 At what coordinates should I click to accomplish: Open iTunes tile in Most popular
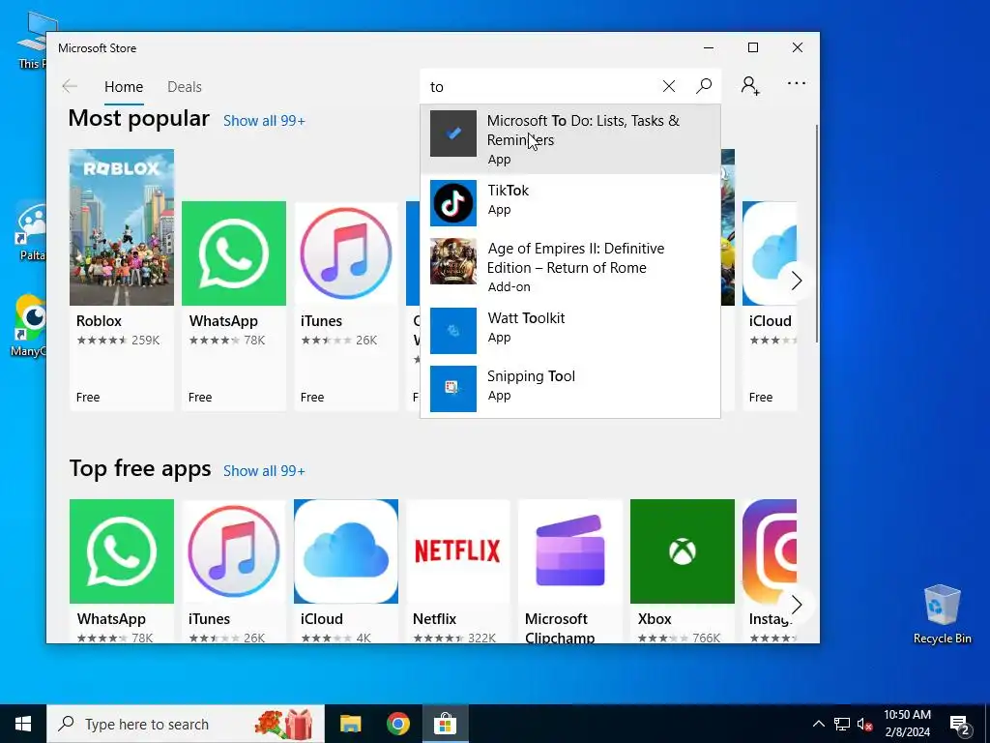click(346, 306)
